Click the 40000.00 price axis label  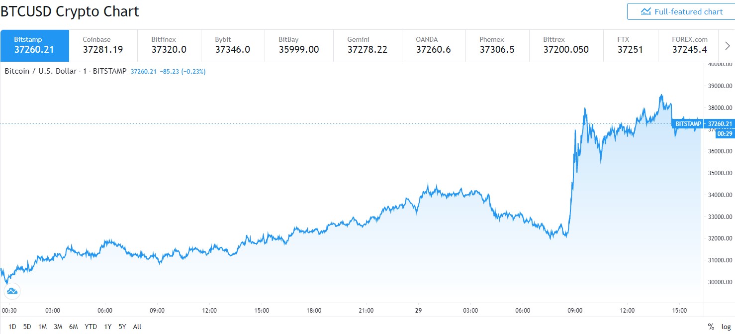coord(720,64)
